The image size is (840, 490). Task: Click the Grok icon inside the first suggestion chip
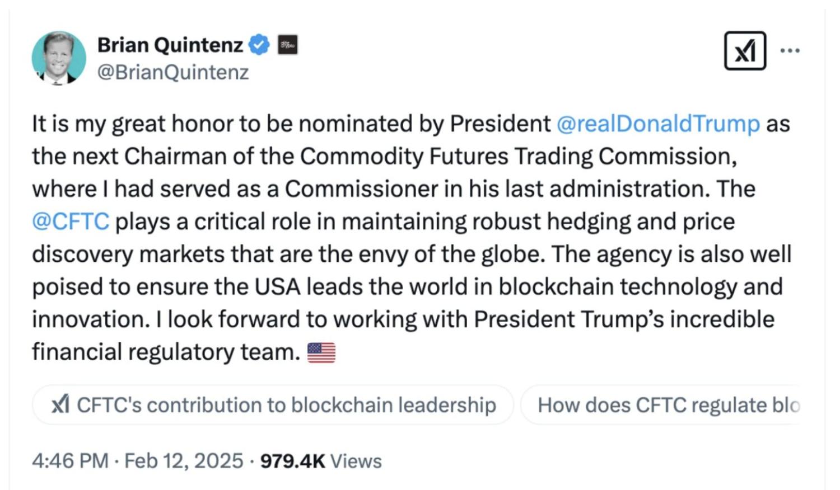coord(60,404)
